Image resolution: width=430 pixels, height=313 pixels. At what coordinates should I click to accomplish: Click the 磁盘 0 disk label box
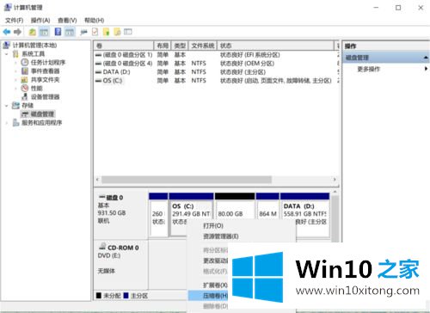click(120, 215)
